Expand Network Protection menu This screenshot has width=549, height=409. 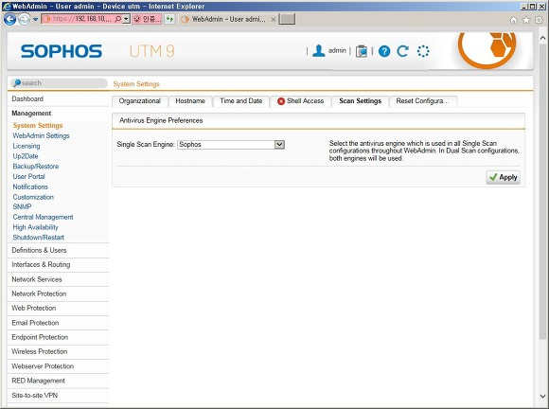pos(39,293)
